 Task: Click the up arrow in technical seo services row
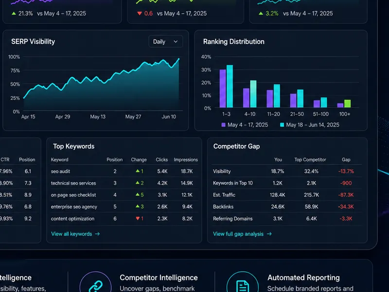pyautogui.click(x=138, y=183)
